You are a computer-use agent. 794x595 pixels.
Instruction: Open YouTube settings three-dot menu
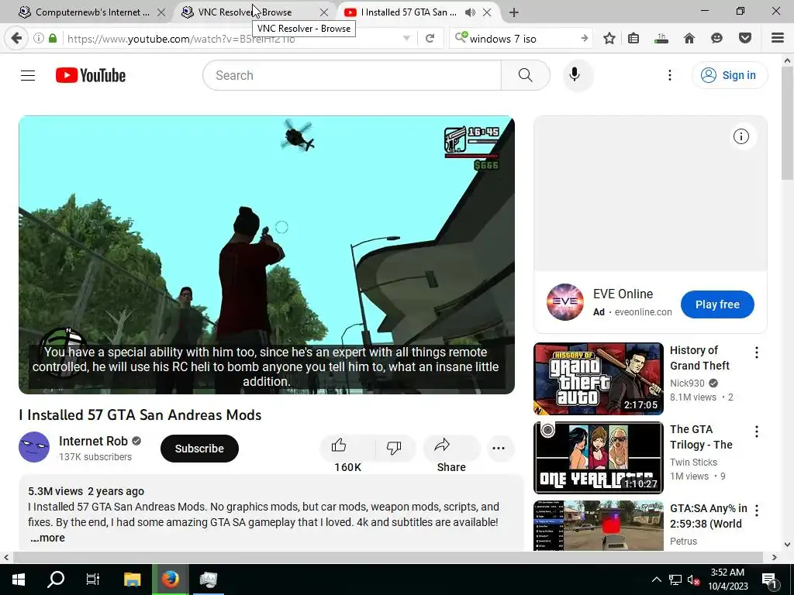669,75
